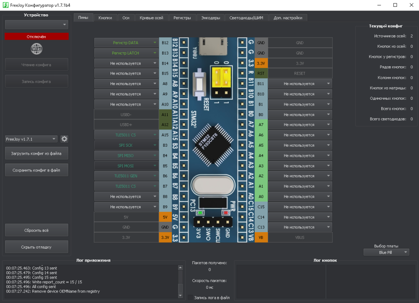This screenshot has height=303, width=419.
Task: Click the 'Сбросить всё' button
Action: coord(36,230)
